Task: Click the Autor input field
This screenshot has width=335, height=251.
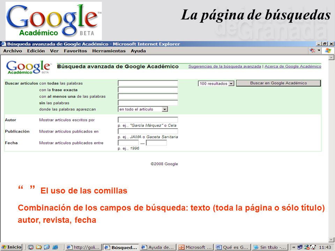Action: pos(148,120)
